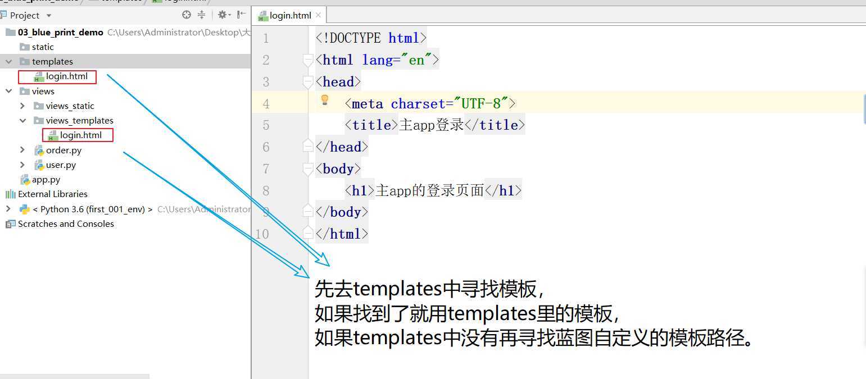This screenshot has width=866, height=379.
Task: Select the static folder
Action: tap(42, 47)
